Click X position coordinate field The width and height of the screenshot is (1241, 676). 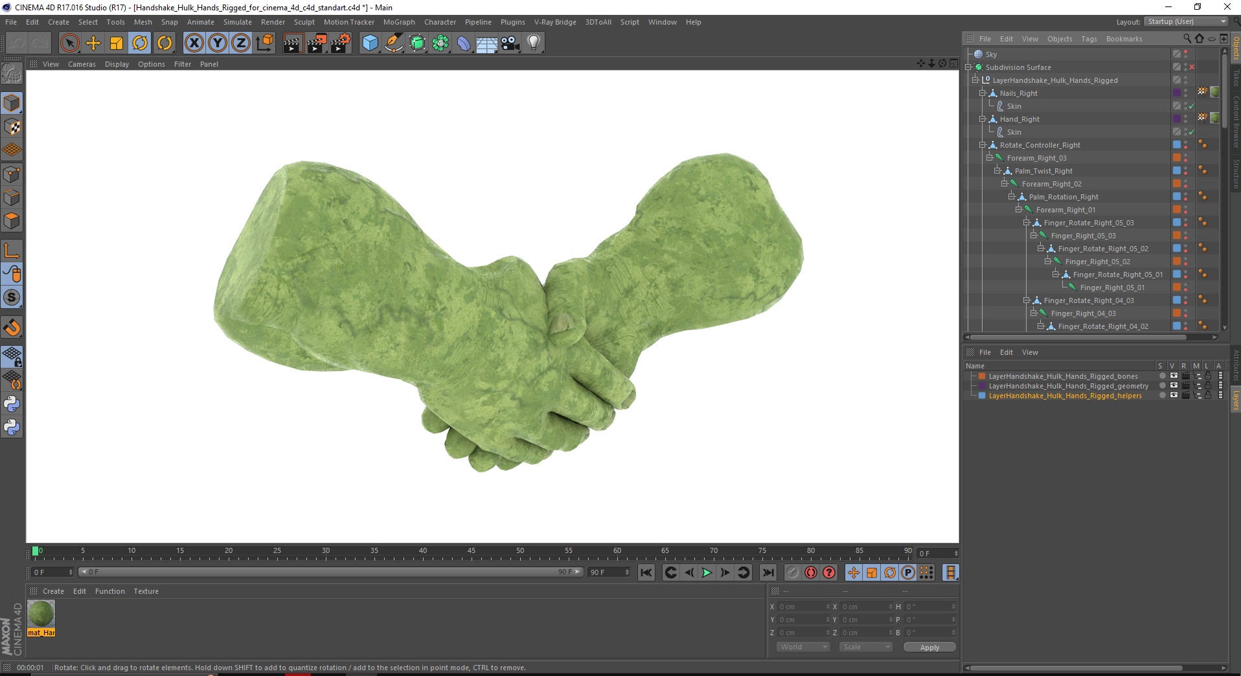click(803, 607)
